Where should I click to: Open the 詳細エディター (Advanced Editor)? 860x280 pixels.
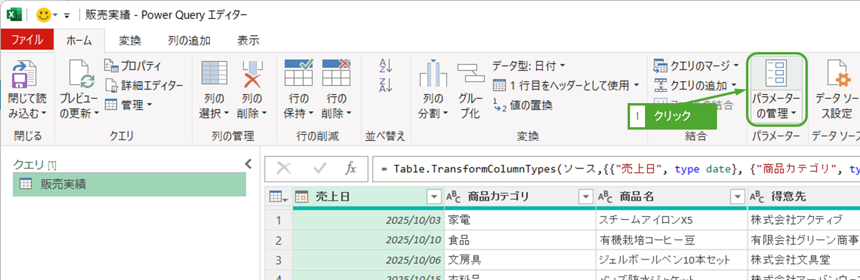[x=145, y=85]
